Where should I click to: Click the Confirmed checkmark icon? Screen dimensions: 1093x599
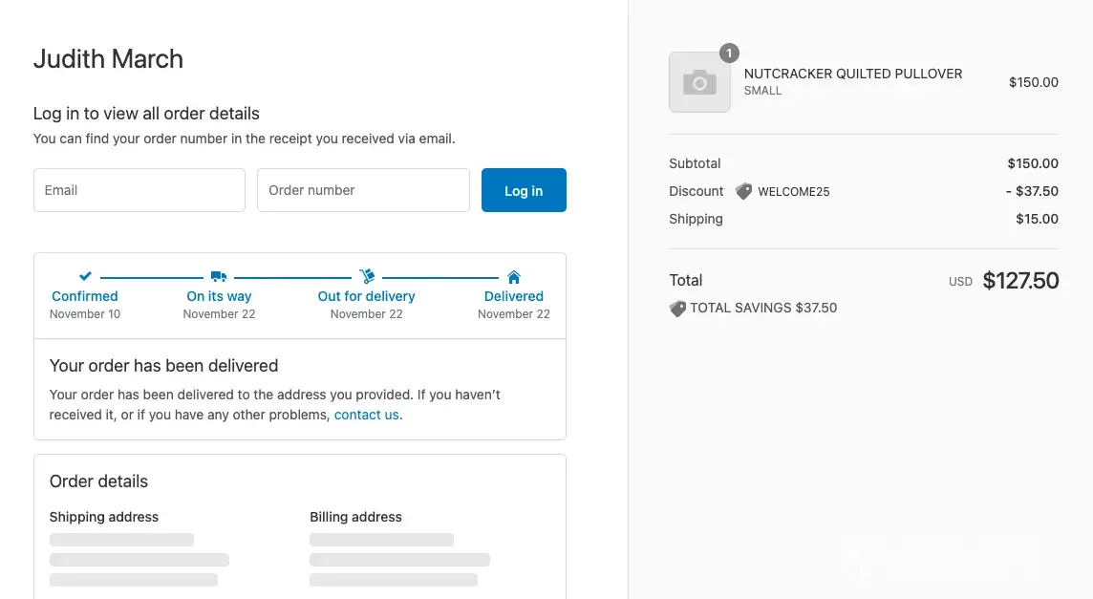tap(85, 277)
